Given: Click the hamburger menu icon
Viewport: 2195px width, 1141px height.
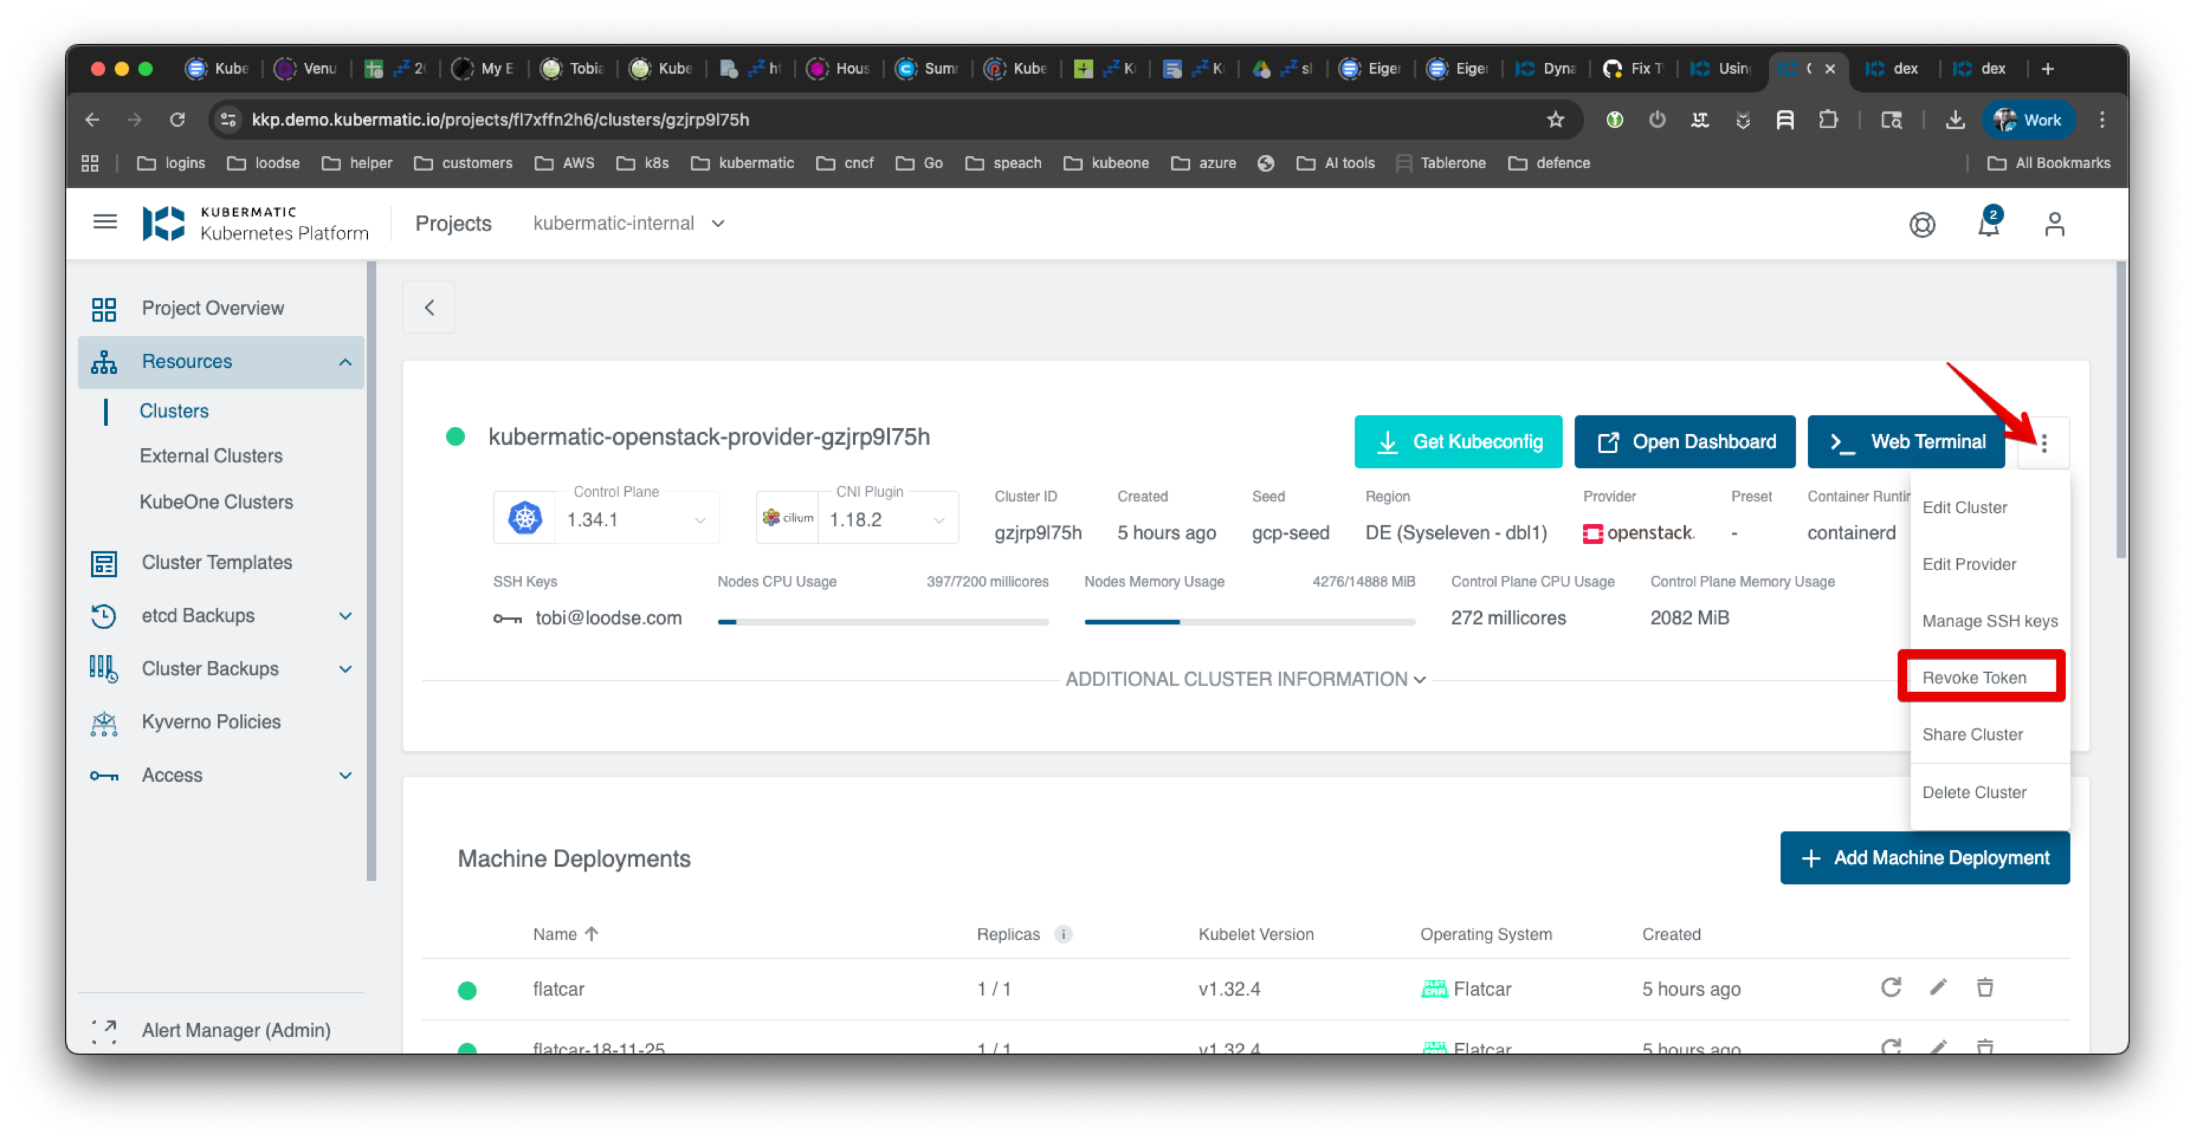Looking at the screenshot, I should (105, 222).
